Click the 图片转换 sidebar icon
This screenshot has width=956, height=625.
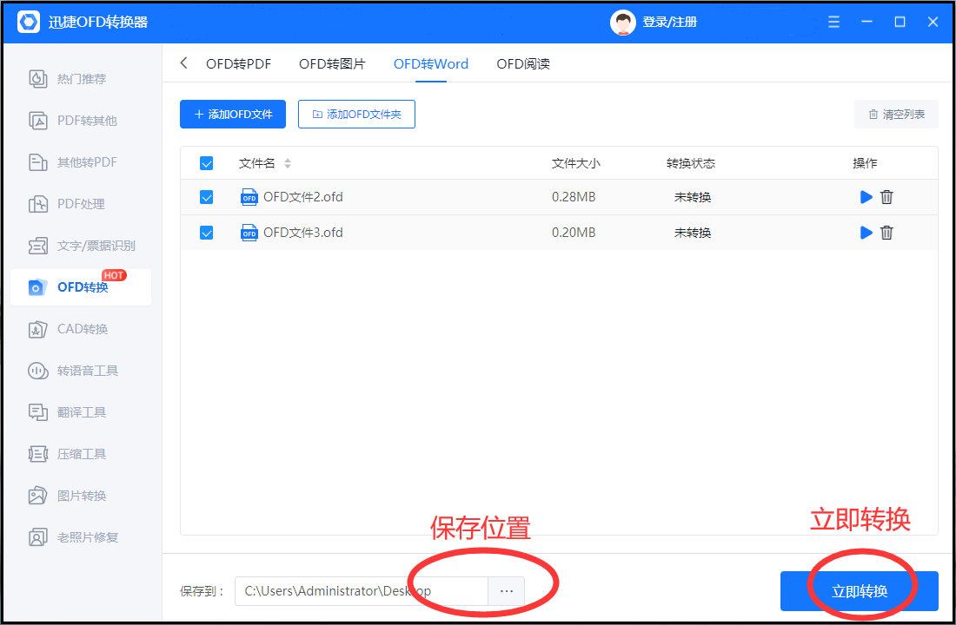[x=37, y=496]
